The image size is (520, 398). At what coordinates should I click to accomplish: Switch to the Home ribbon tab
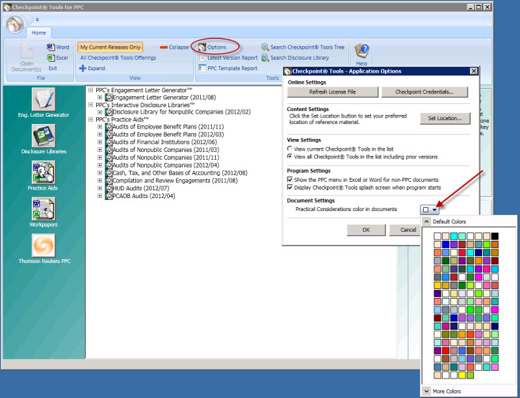[x=39, y=32]
